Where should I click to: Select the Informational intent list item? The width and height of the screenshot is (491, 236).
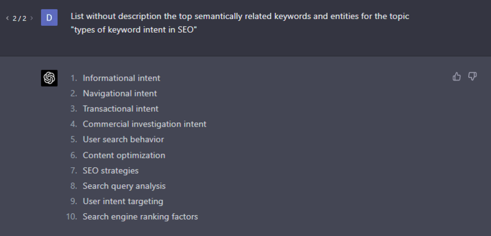(x=122, y=78)
